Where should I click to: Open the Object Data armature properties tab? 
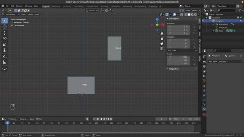204,100
